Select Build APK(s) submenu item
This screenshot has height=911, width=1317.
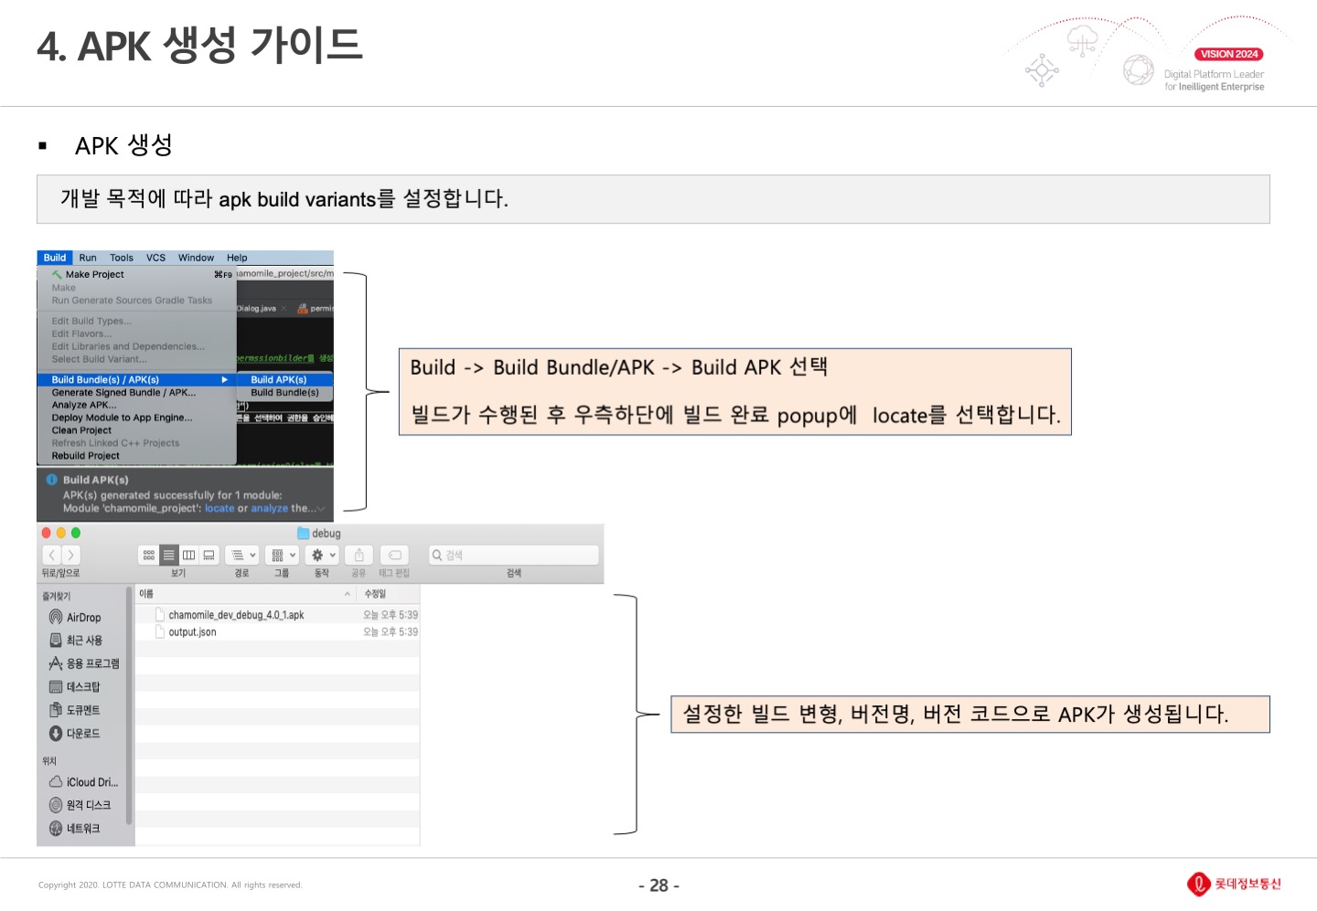pos(284,379)
